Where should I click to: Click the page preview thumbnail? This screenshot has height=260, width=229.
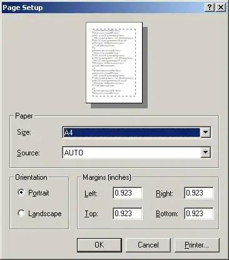coord(114,63)
